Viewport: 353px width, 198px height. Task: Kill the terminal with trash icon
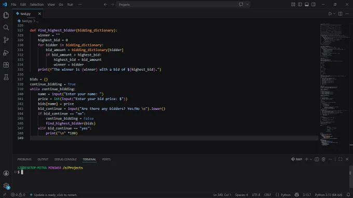pyautogui.click(x=323, y=159)
